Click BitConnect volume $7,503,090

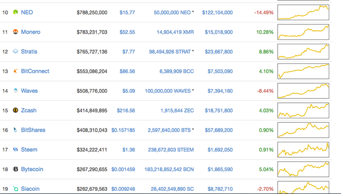click(220, 71)
